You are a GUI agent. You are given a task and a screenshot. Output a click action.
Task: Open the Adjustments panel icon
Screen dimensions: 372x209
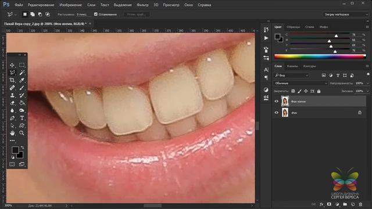266,90
